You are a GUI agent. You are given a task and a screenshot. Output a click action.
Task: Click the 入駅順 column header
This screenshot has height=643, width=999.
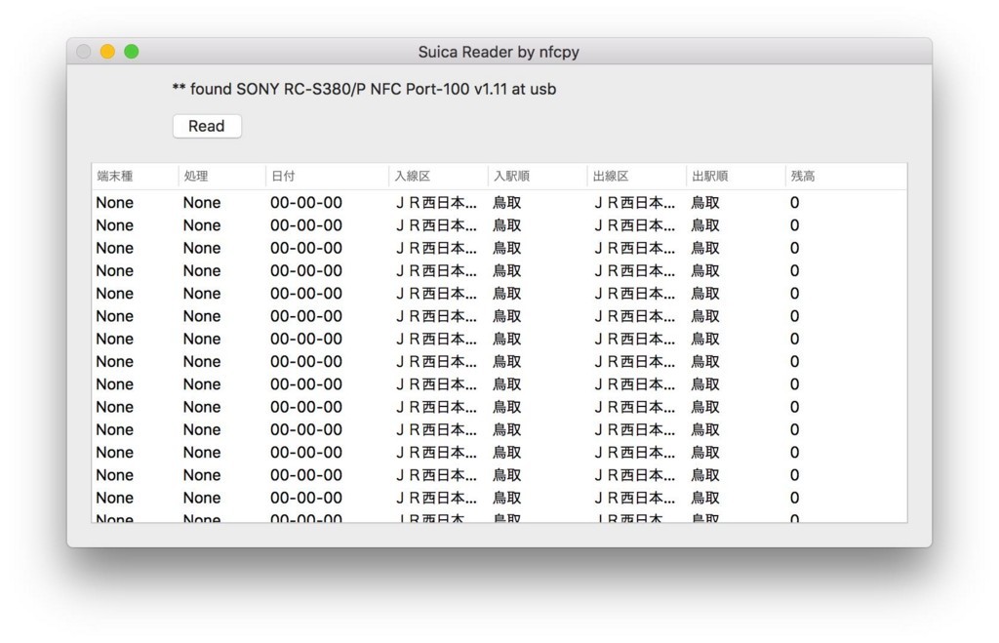[x=538, y=176]
